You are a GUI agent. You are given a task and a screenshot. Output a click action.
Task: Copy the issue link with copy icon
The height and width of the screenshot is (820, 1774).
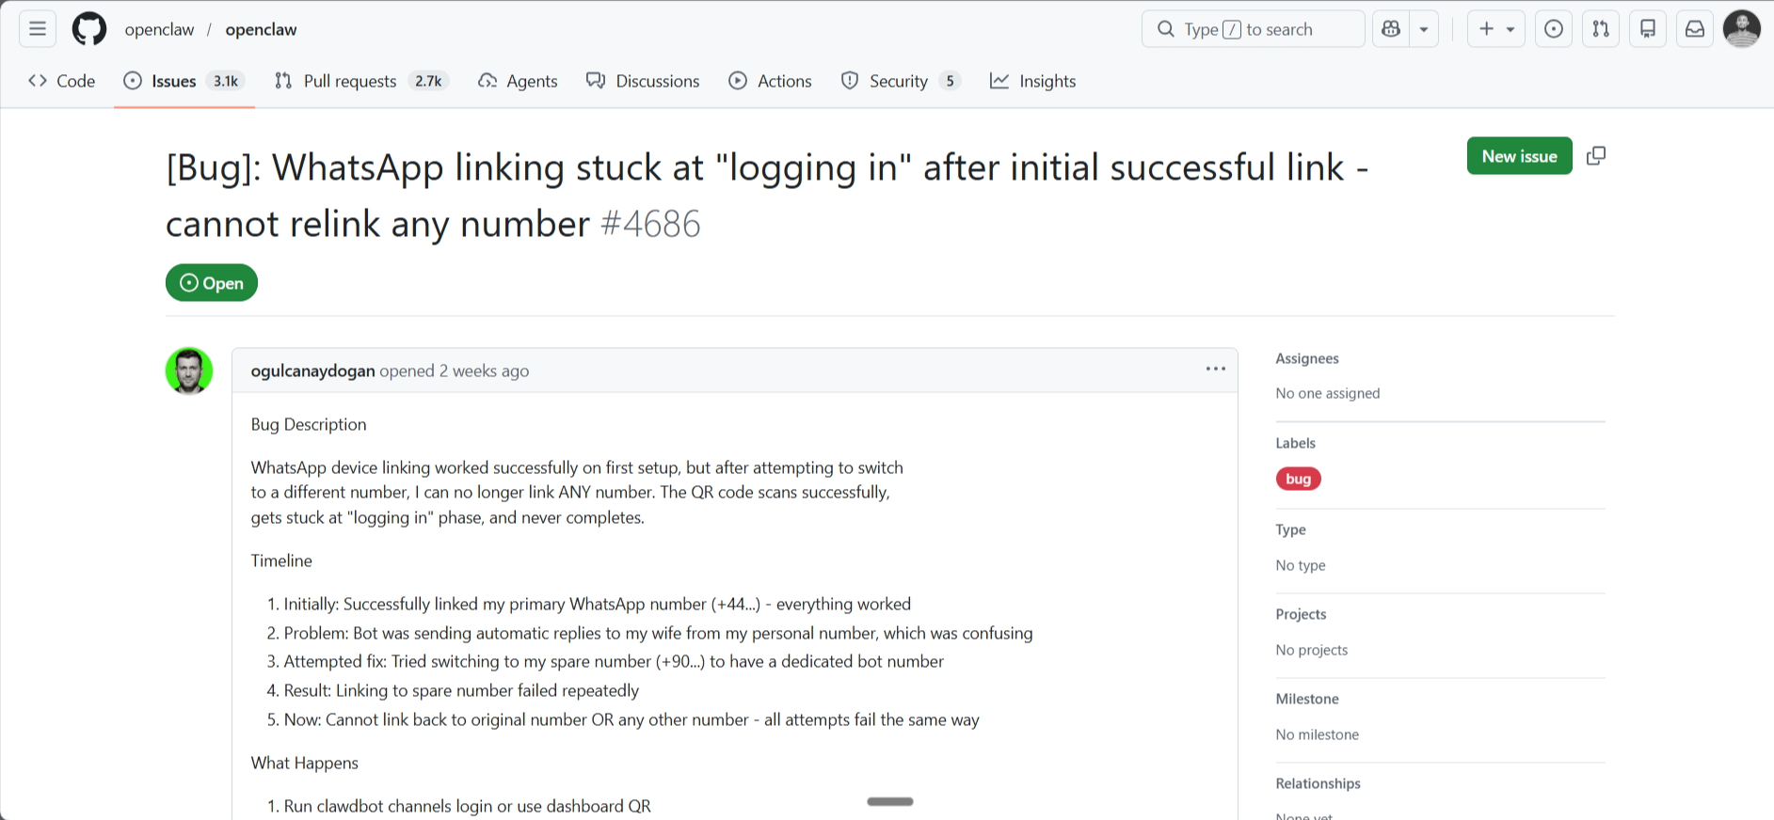(1596, 156)
